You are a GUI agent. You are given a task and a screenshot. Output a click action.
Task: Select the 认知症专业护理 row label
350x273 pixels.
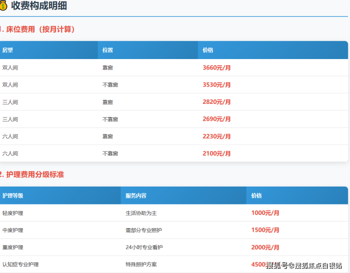click(x=20, y=264)
